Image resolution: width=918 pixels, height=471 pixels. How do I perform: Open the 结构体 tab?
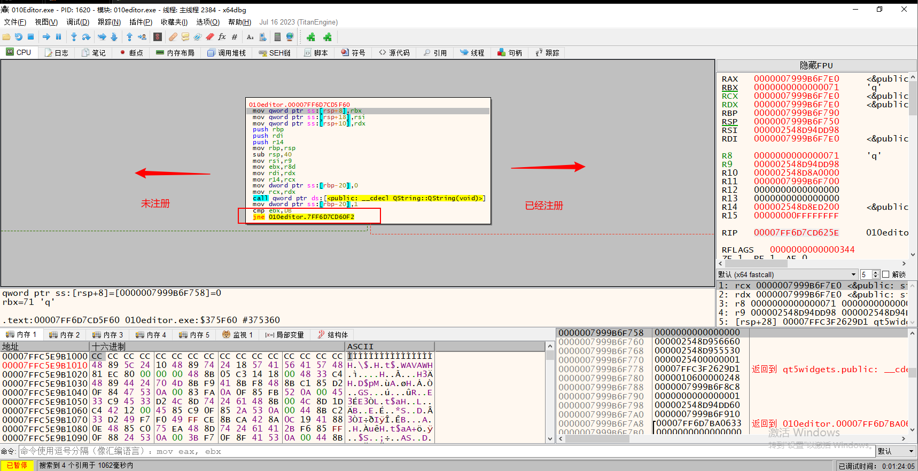(332, 335)
